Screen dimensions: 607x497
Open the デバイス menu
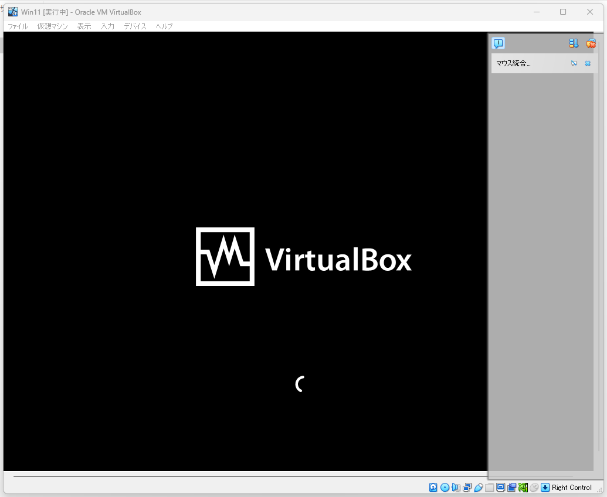(135, 26)
